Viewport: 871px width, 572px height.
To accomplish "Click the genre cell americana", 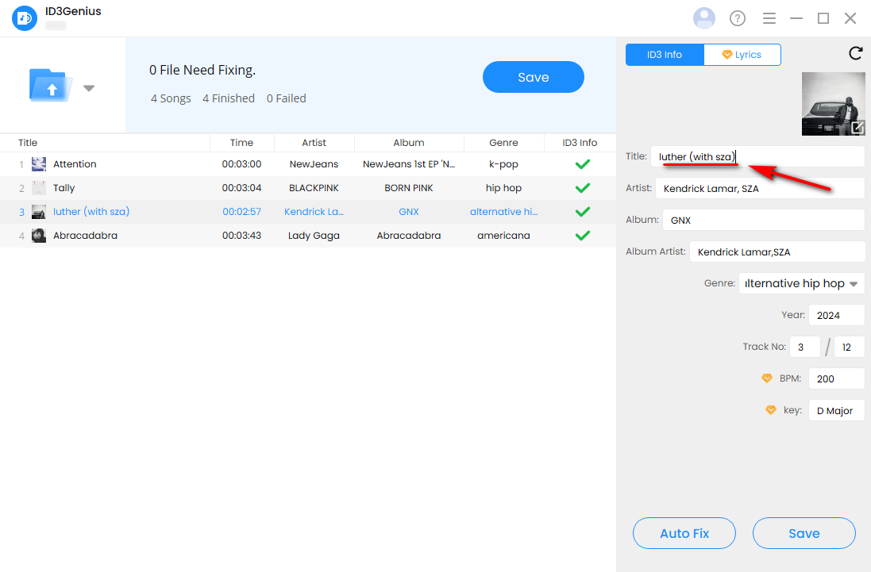I will click(x=504, y=236).
